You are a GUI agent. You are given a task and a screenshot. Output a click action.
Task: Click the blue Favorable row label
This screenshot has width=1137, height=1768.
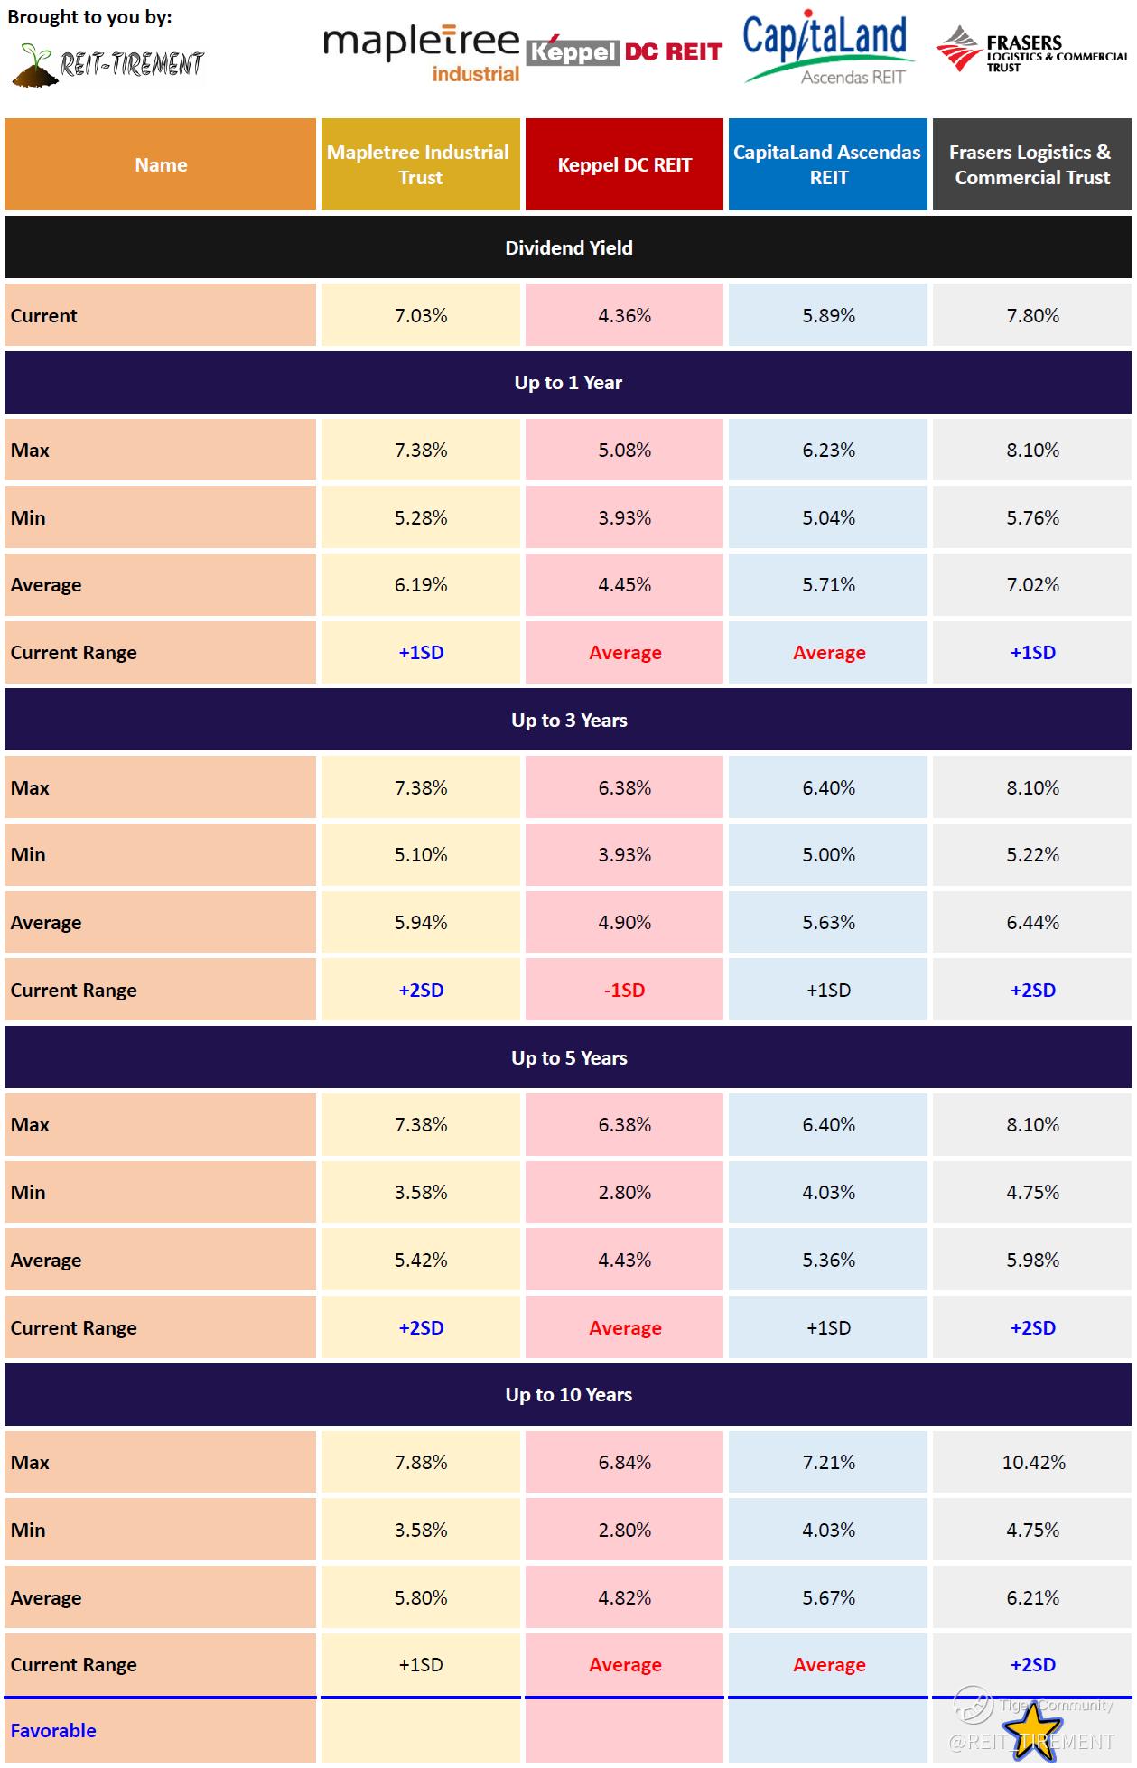coord(53,1730)
